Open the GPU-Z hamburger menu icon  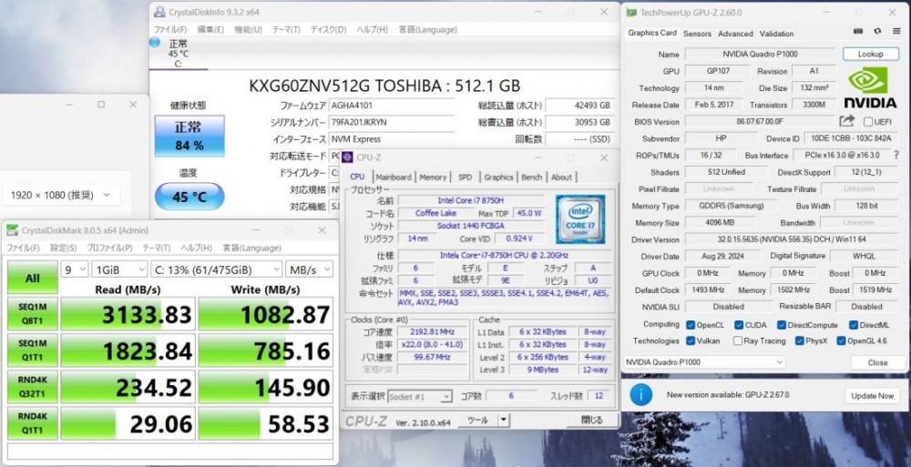tap(896, 31)
